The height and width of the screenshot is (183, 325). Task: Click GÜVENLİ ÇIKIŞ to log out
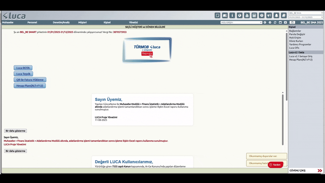(x=305, y=171)
